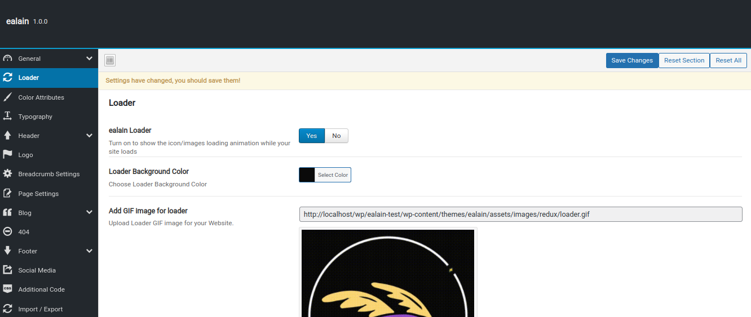Open the Color Attributes section
Screen dimensions: 751x317
(x=49, y=97)
